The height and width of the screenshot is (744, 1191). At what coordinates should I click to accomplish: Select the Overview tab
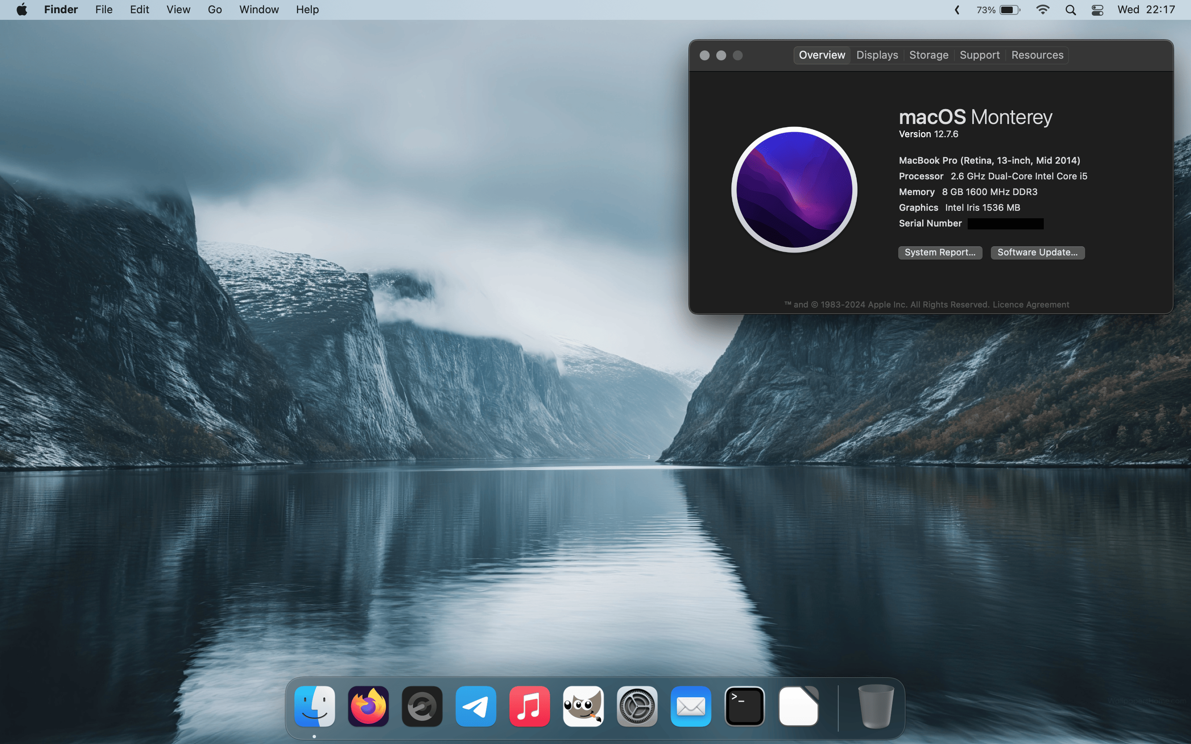[x=822, y=55]
